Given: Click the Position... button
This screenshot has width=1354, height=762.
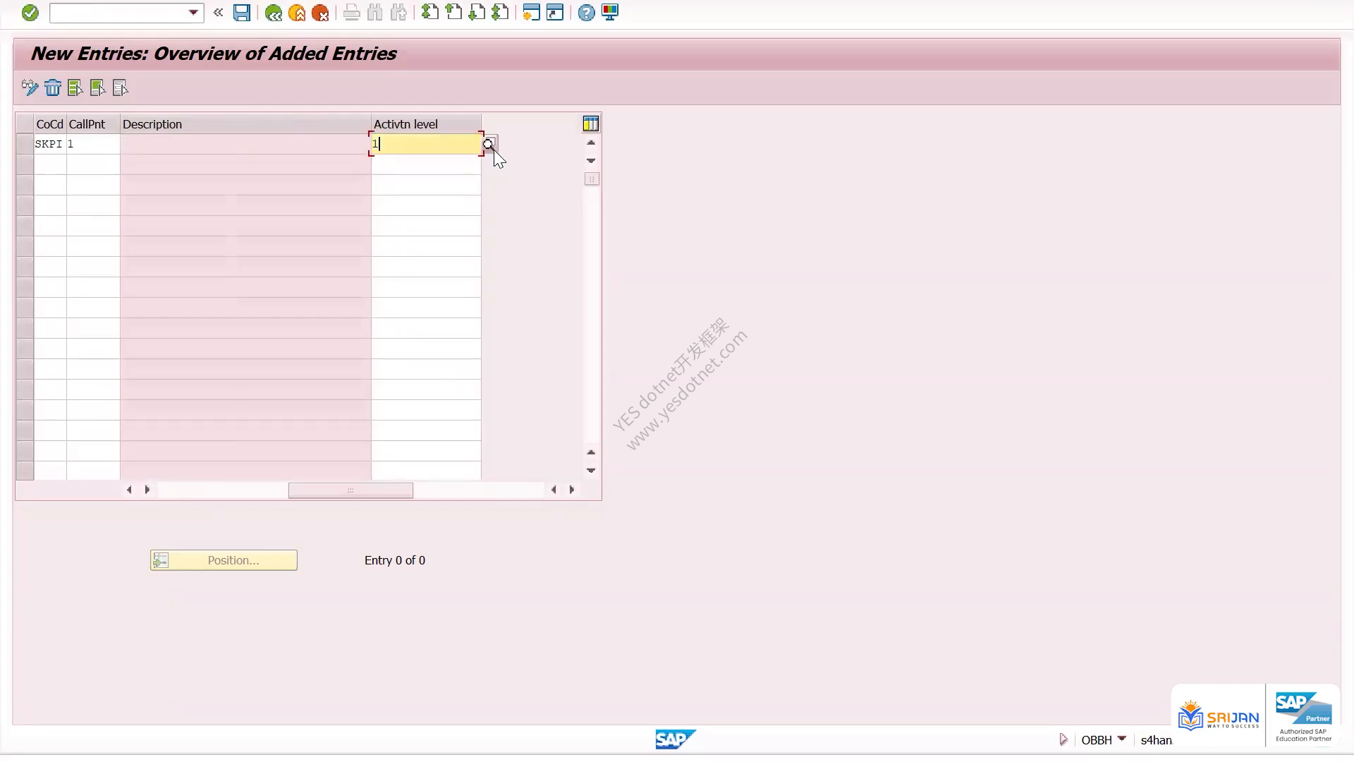Looking at the screenshot, I should click(224, 560).
